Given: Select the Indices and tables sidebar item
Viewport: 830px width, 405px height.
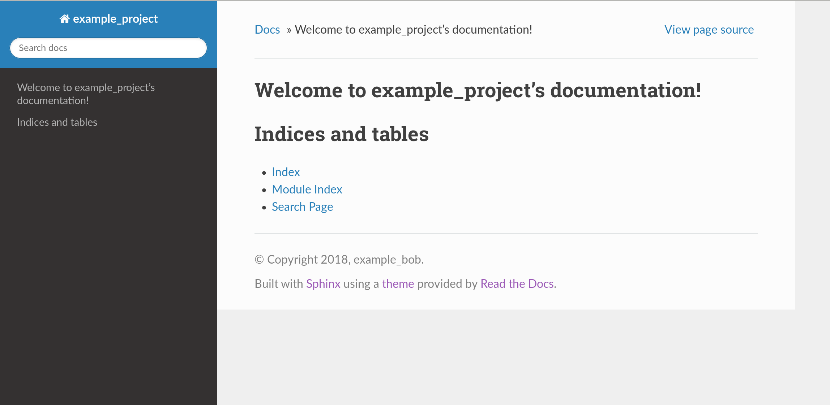Looking at the screenshot, I should 57,122.
